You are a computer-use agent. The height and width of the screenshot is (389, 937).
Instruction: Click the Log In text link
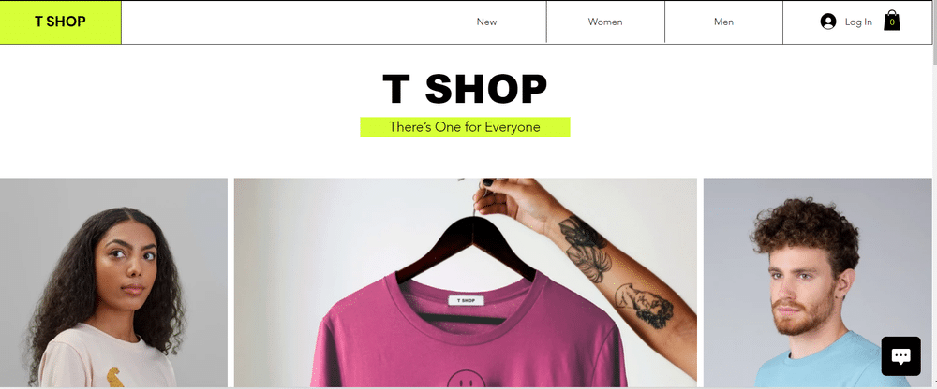tap(858, 22)
